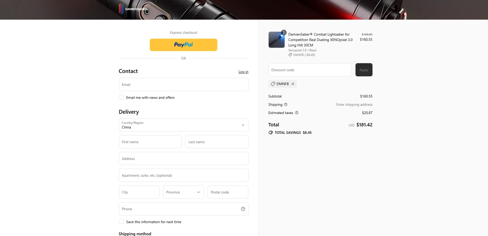Screen dimensions: 488x236
Task: Pay with the PayPal express checkout button
Action: (183, 45)
